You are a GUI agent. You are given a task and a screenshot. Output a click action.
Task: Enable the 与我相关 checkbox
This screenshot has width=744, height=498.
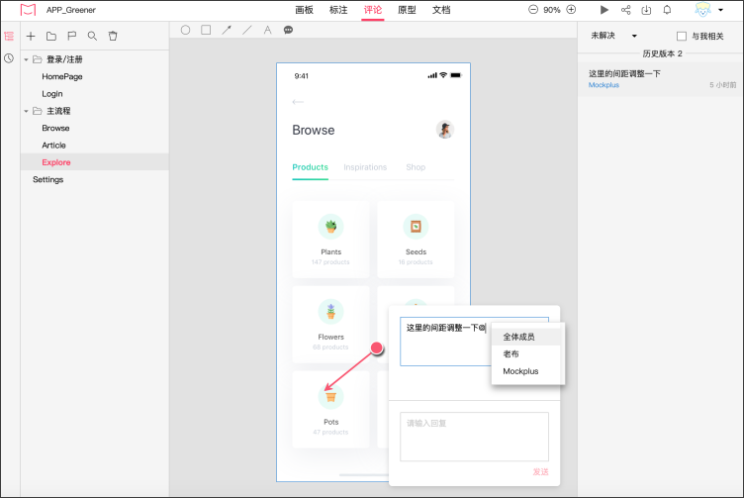[682, 36]
